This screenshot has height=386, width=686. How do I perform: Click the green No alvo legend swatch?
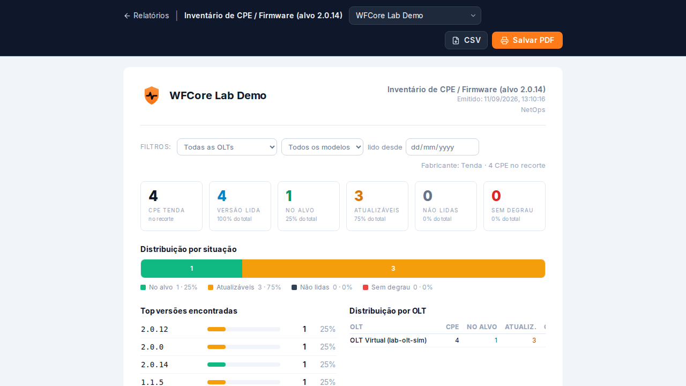coord(143,287)
